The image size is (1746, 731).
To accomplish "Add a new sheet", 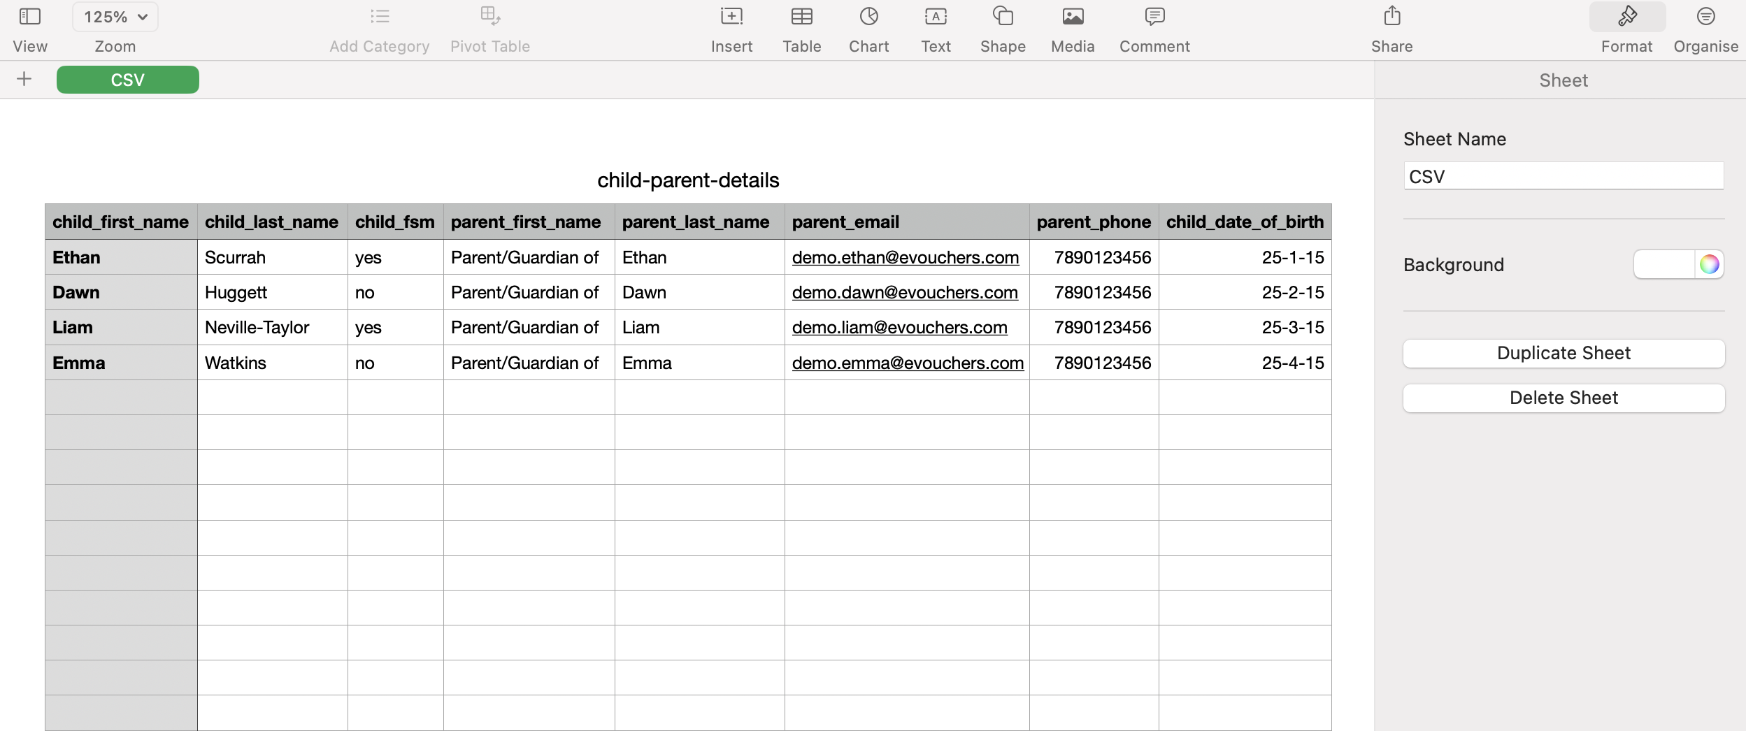I will (24, 78).
